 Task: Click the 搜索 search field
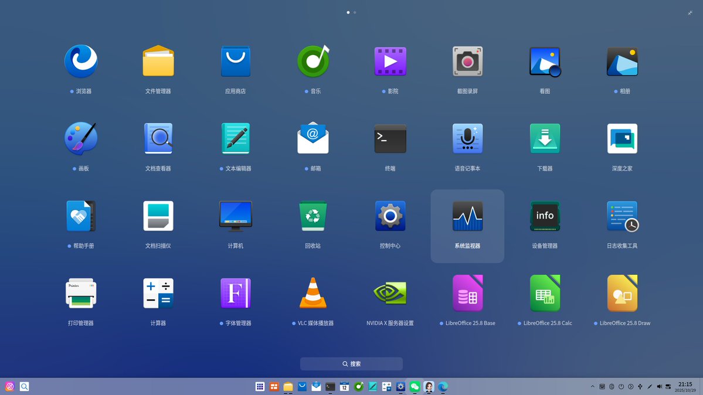coord(351,363)
